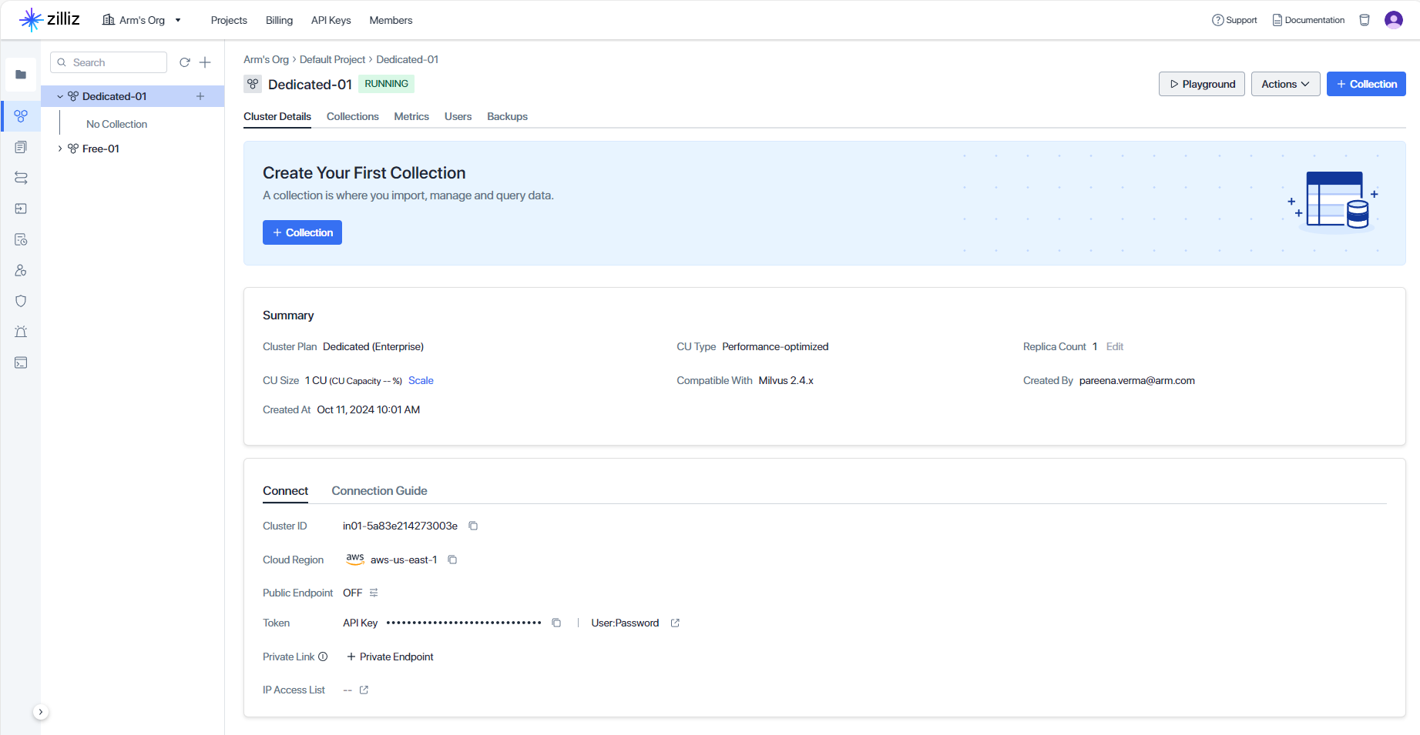
Task: Click the in01-5a83e214273003e cluster ID text
Action: pyautogui.click(x=400, y=526)
